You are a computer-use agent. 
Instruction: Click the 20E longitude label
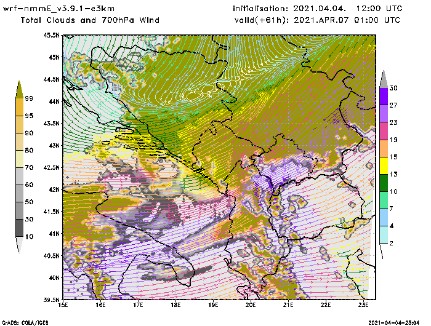pyautogui.click(x=251, y=305)
